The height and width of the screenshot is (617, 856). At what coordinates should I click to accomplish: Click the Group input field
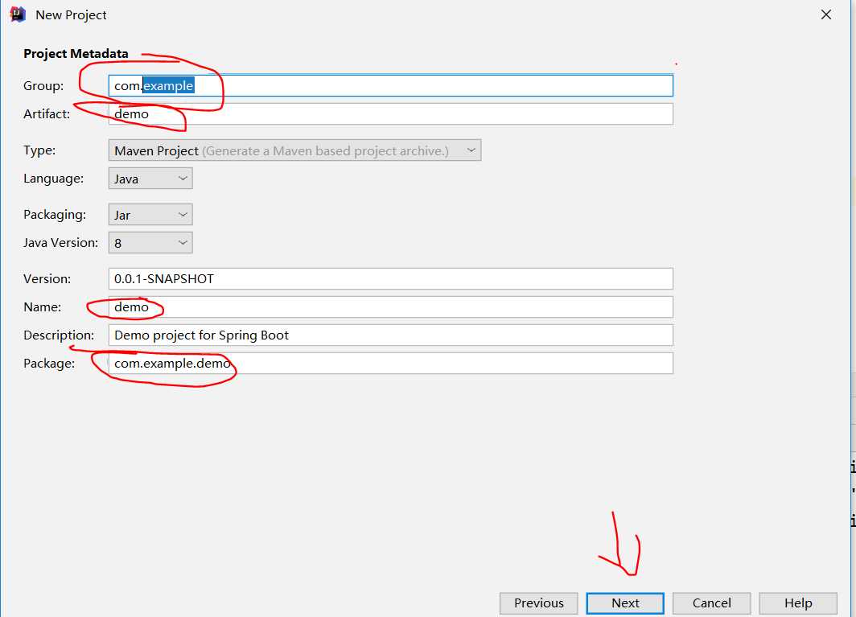click(x=391, y=86)
